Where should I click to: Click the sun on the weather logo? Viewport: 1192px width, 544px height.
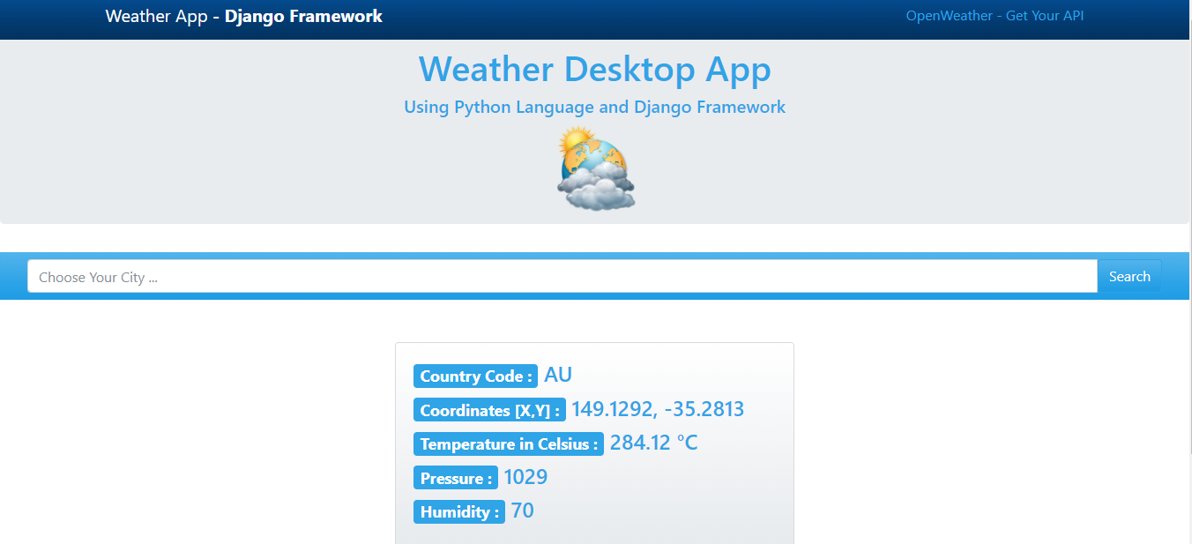[577, 140]
